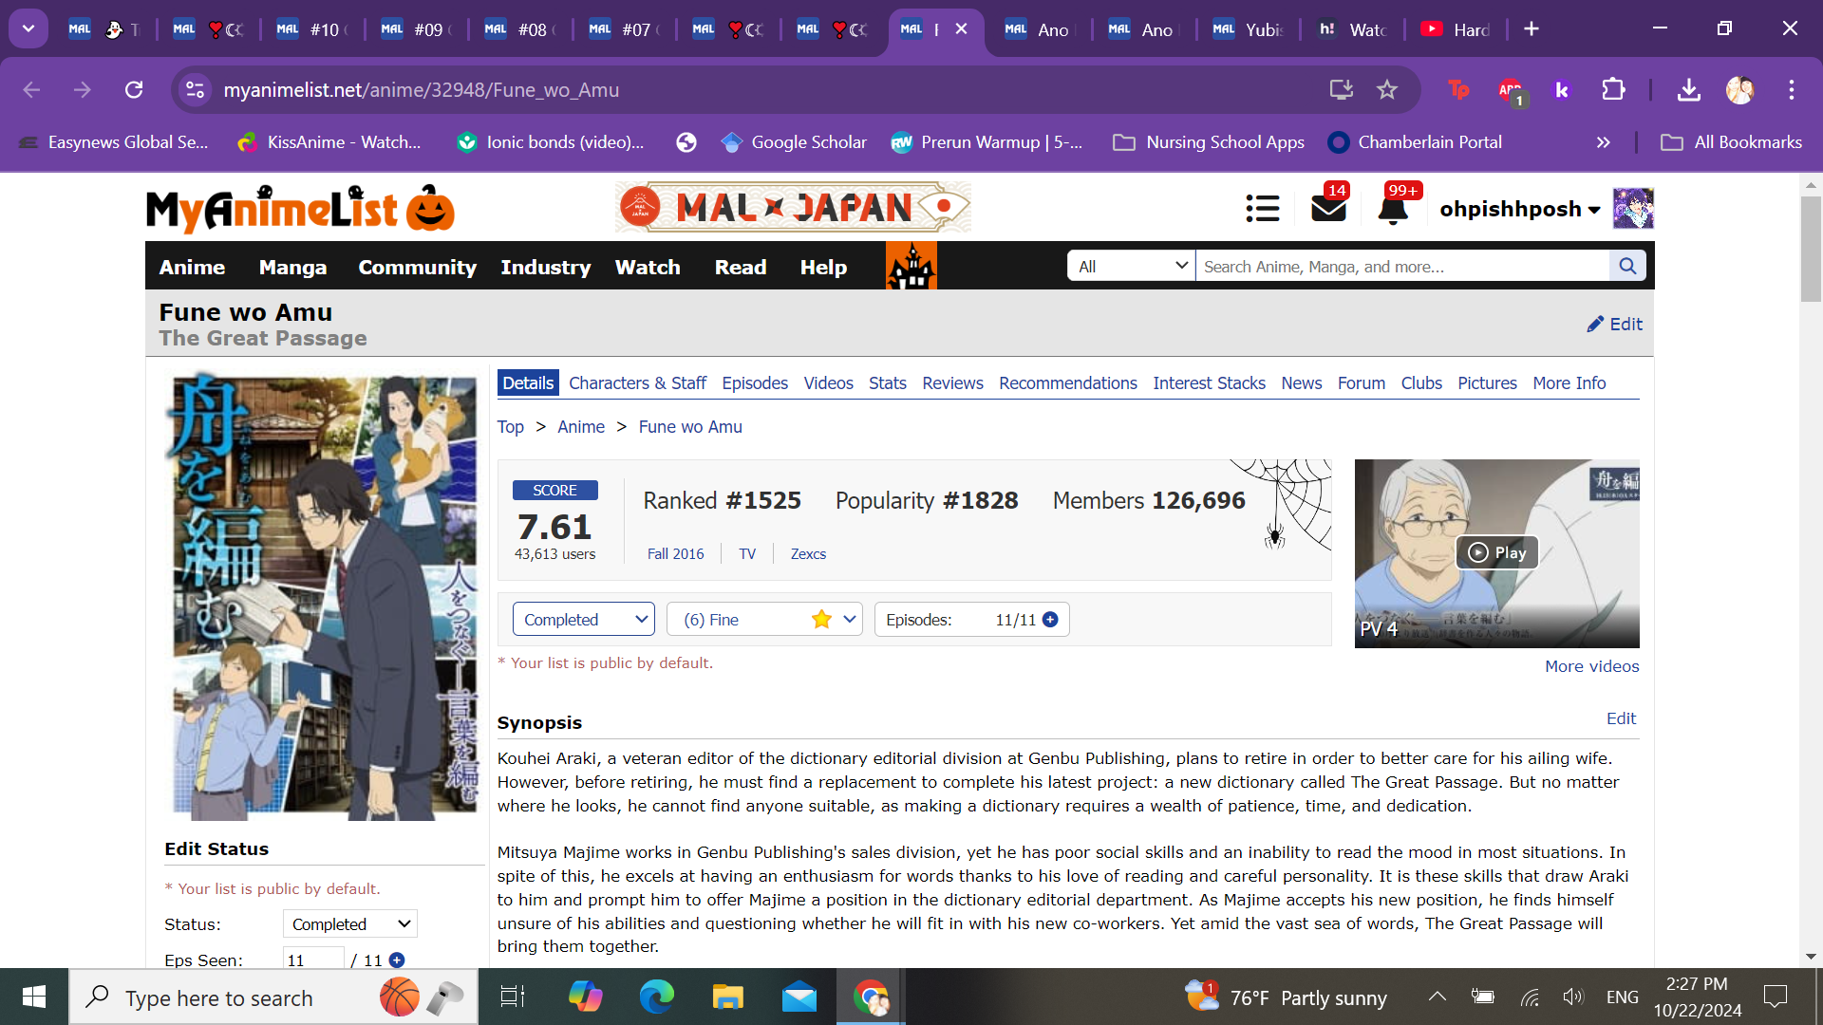Show hidden system tray icons
The width and height of the screenshot is (1823, 1025).
point(1438,997)
